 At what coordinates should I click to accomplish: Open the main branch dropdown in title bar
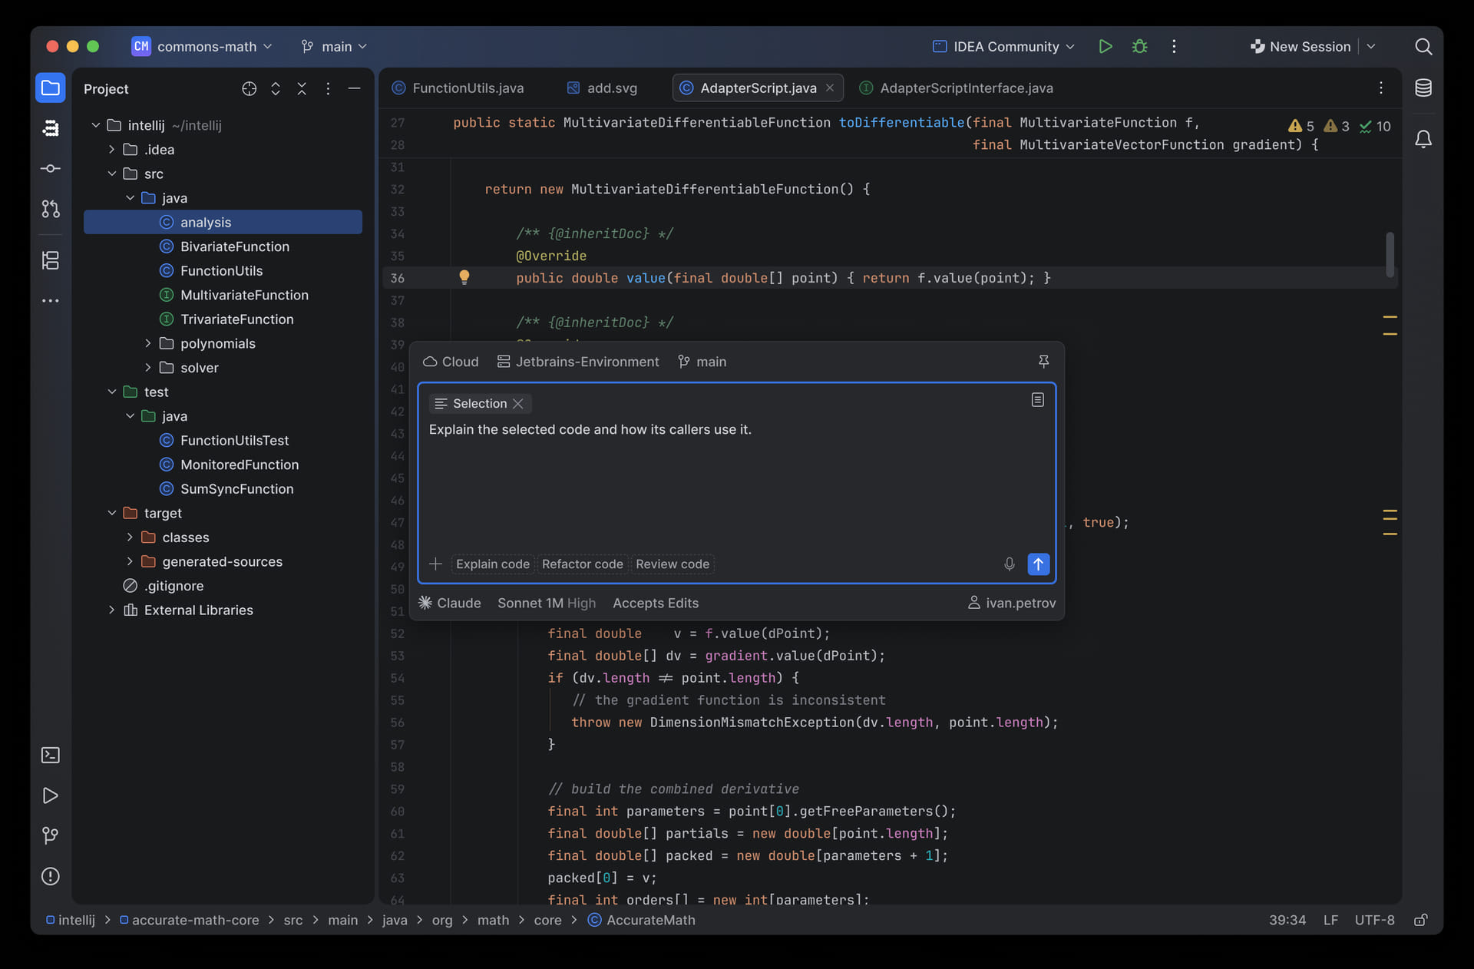click(334, 47)
